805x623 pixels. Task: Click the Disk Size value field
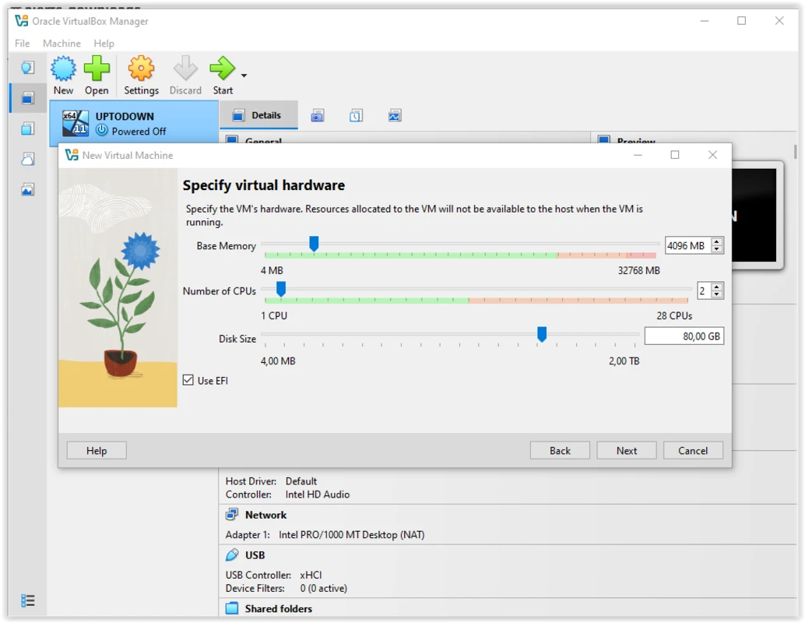(x=684, y=336)
